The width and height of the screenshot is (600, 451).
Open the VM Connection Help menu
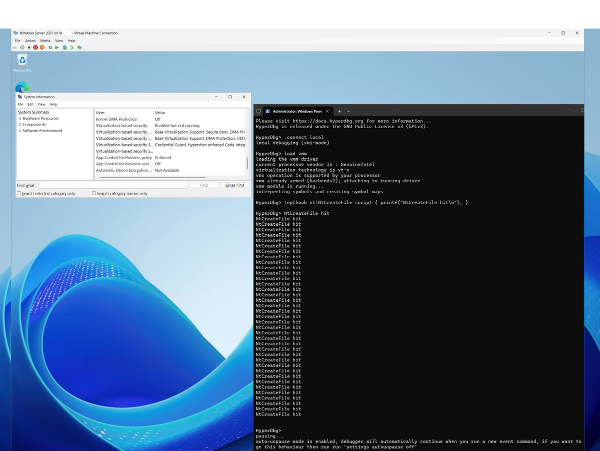pos(71,41)
